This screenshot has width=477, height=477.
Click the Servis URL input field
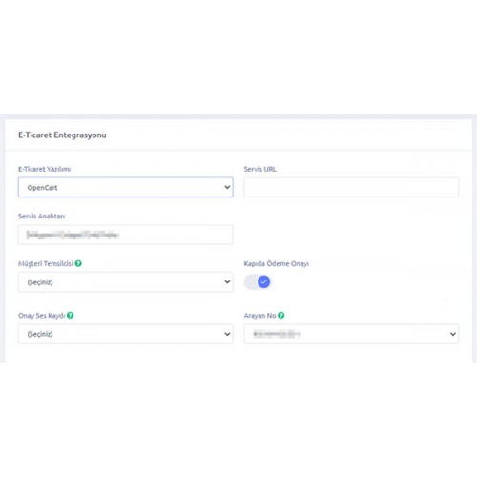[x=351, y=187]
